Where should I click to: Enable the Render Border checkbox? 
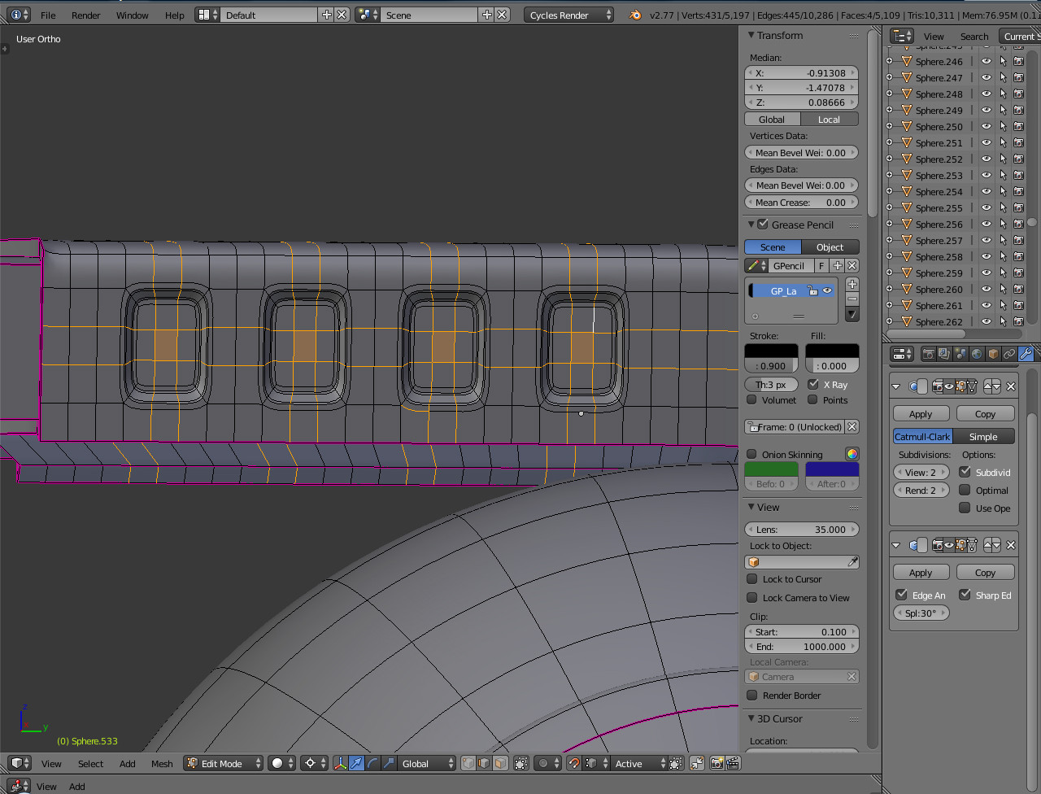coord(752,696)
